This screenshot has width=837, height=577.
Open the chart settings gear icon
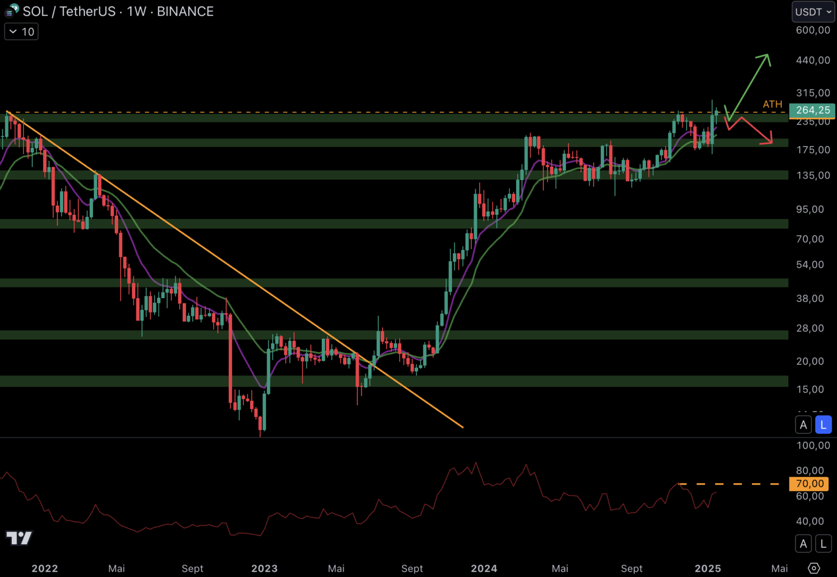813,568
